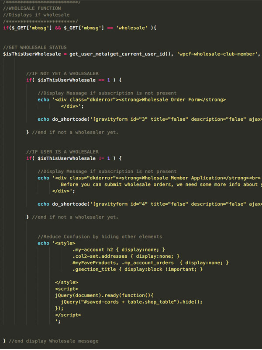Click the '$isThisUserWholesale != 1' condition
The height and width of the screenshot is (350, 262).
point(74,158)
